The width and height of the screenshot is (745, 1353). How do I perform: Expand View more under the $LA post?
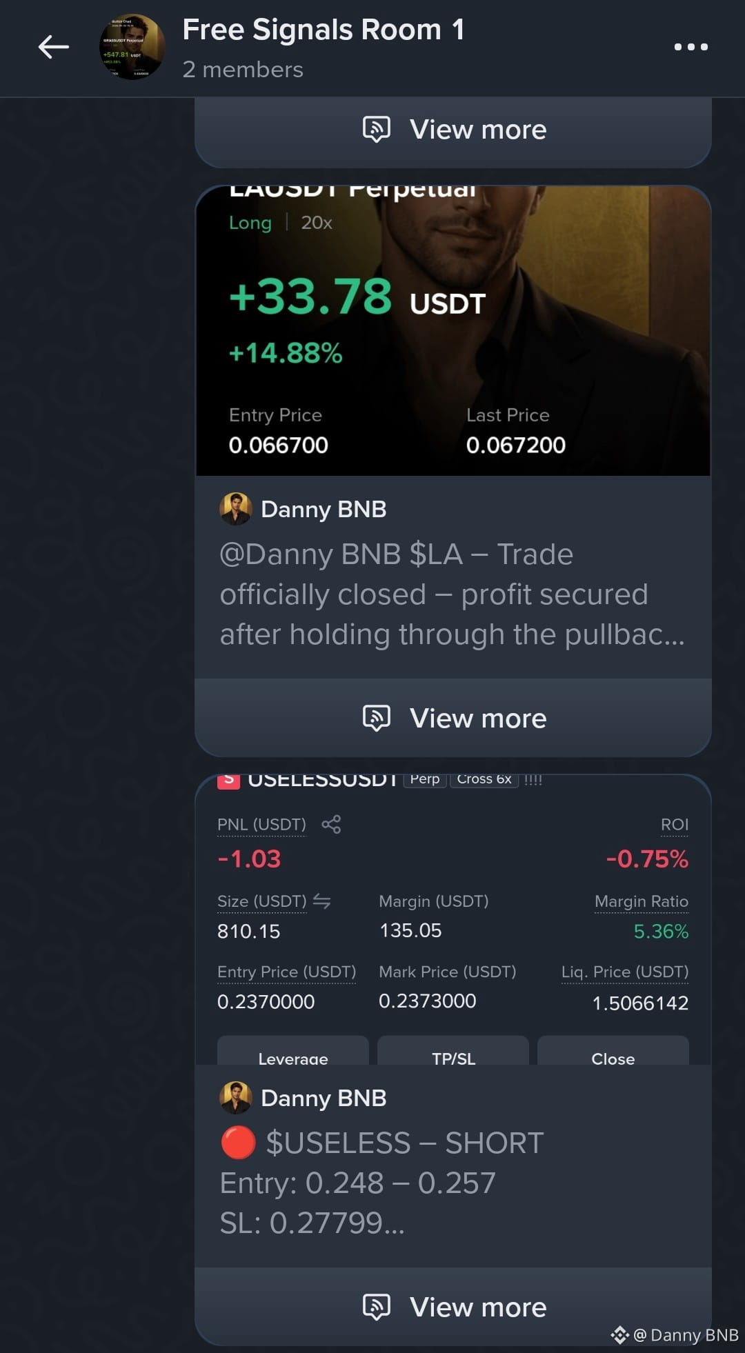(x=453, y=718)
